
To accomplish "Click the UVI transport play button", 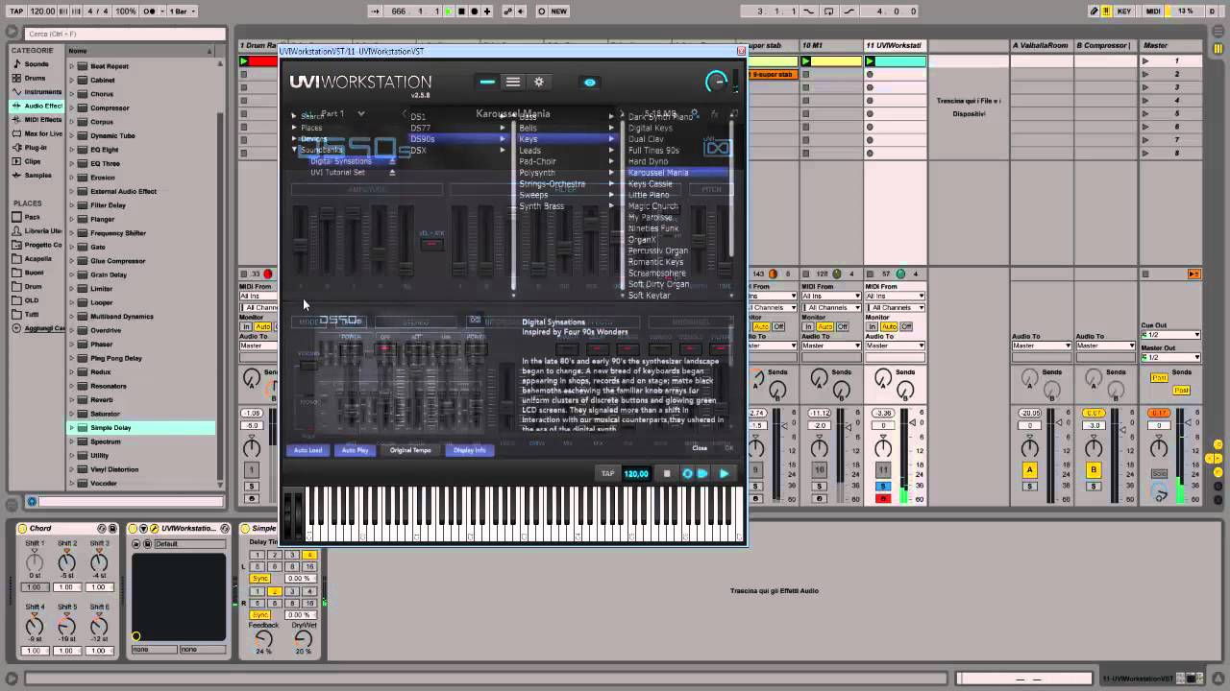I will (725, 473).
